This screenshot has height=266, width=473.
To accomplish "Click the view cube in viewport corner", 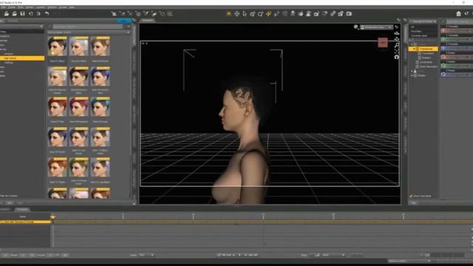I will (383, 43).
